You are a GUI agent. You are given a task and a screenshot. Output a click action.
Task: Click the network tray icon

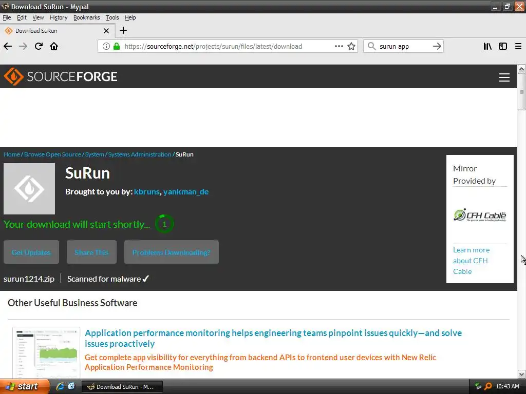coord(478,386)
